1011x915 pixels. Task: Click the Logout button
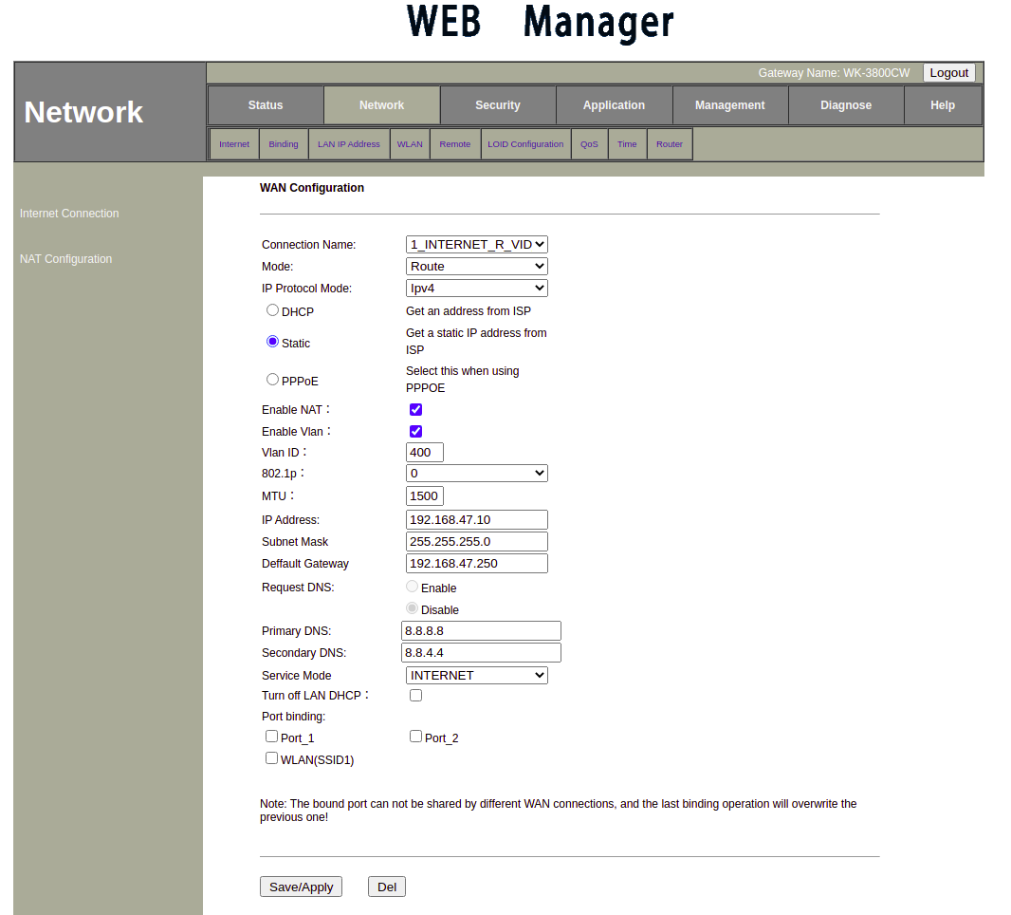click(948, 73)
